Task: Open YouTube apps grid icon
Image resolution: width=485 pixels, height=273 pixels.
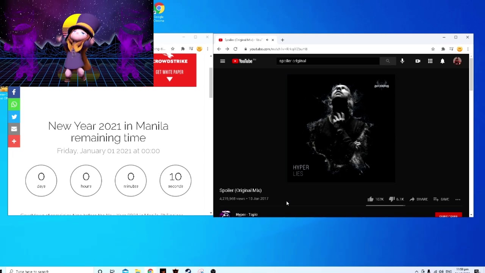Action: tap(430, 61)
